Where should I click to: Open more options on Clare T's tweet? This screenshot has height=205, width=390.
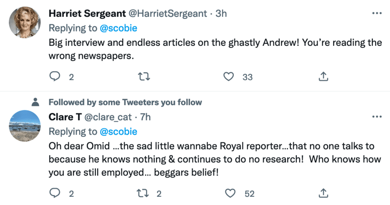point(377,117)
